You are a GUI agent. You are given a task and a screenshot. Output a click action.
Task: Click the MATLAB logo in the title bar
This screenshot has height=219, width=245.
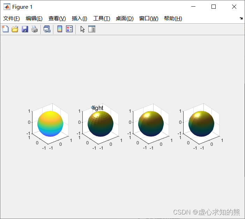click(x=7, y=7)
